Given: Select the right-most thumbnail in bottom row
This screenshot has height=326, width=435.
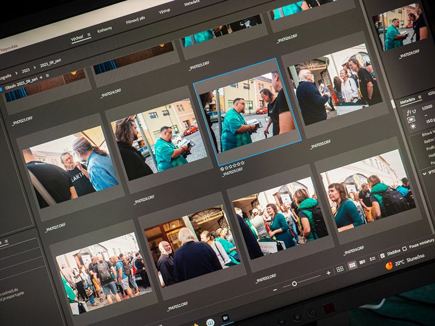Looking at the screenshot, I should [368, 191].
